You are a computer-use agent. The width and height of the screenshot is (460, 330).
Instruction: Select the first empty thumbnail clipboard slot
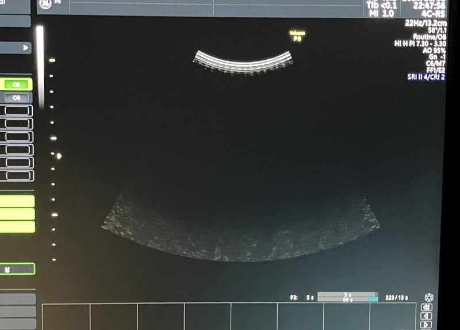coord(66,317)
